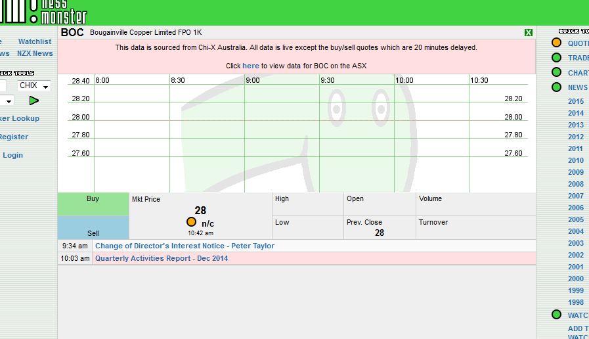Viewport: 589px width, 339px height.
Task: Click the High cell
Action: point(308,204)
